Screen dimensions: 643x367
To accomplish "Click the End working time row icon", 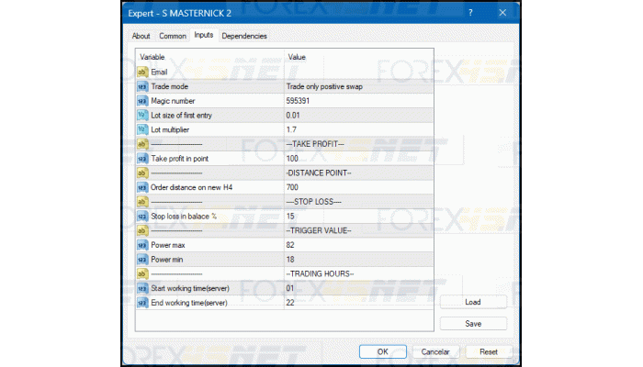I will (x=142, y=303).
